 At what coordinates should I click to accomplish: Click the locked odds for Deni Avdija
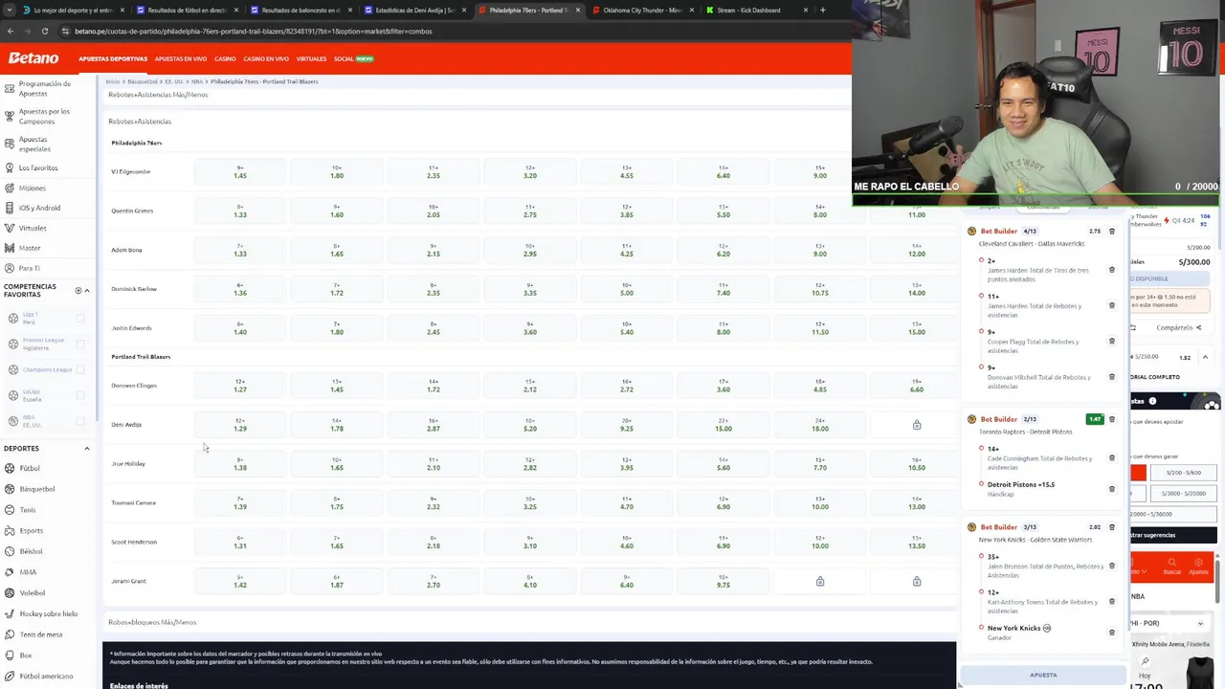click(916, 425)
